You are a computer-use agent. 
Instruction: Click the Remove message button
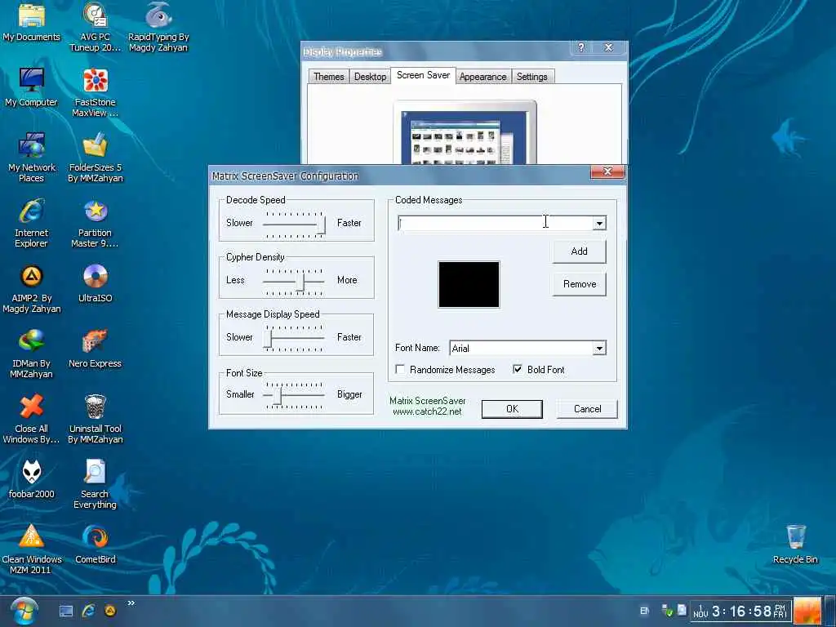tap(579, 284)
